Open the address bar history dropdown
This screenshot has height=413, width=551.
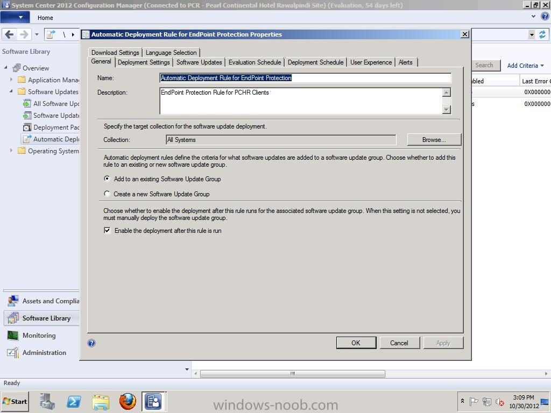click(x=532, y=34)
